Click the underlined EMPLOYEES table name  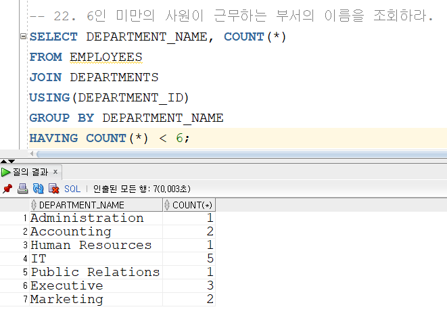click(106, 57)
